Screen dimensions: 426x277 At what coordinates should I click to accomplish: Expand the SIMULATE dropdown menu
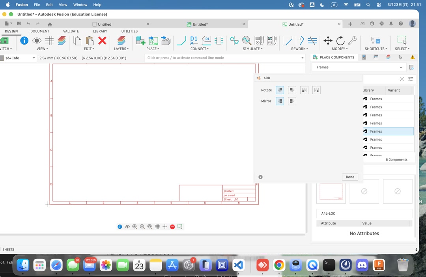pos(253,49)
